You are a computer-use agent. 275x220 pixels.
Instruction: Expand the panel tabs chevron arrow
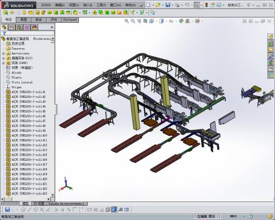pyautogui.click(x=52, y=27)
